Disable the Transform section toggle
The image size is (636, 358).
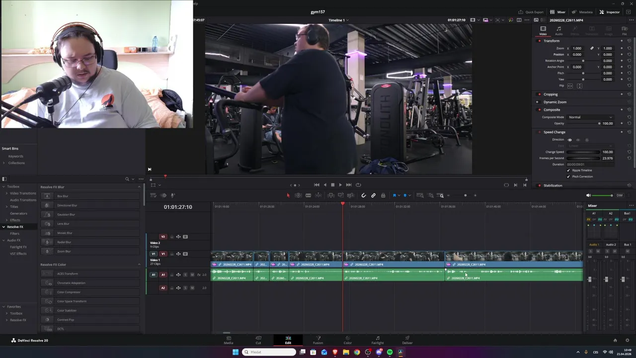540,41
